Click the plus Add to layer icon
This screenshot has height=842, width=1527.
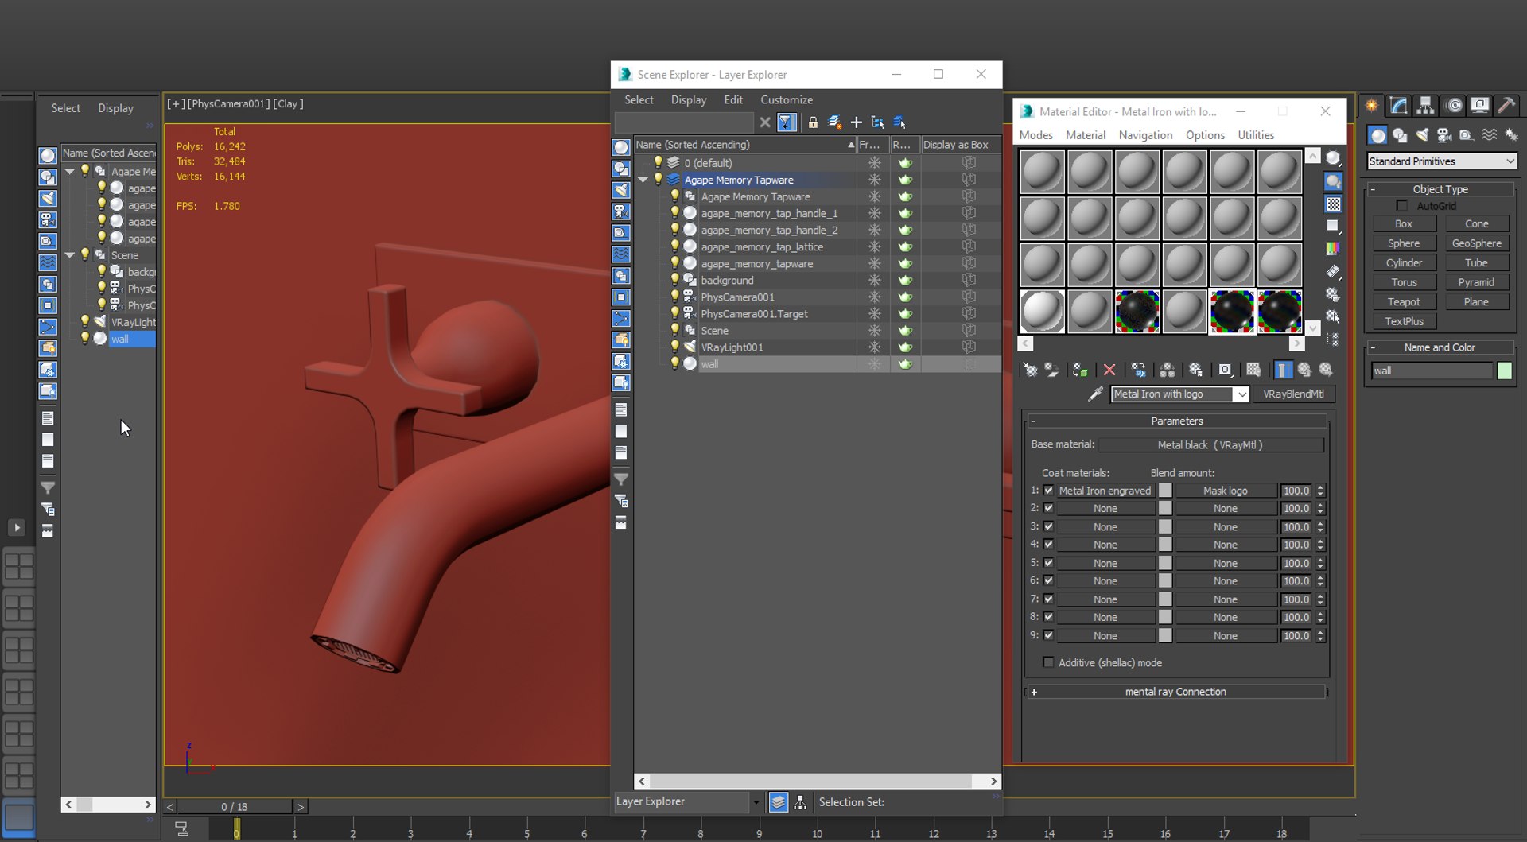click(856, 122)
